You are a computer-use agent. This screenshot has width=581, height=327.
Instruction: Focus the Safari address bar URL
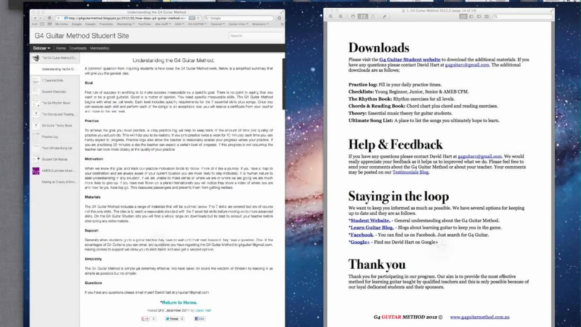pyautogui.click(x=127, y=18)
